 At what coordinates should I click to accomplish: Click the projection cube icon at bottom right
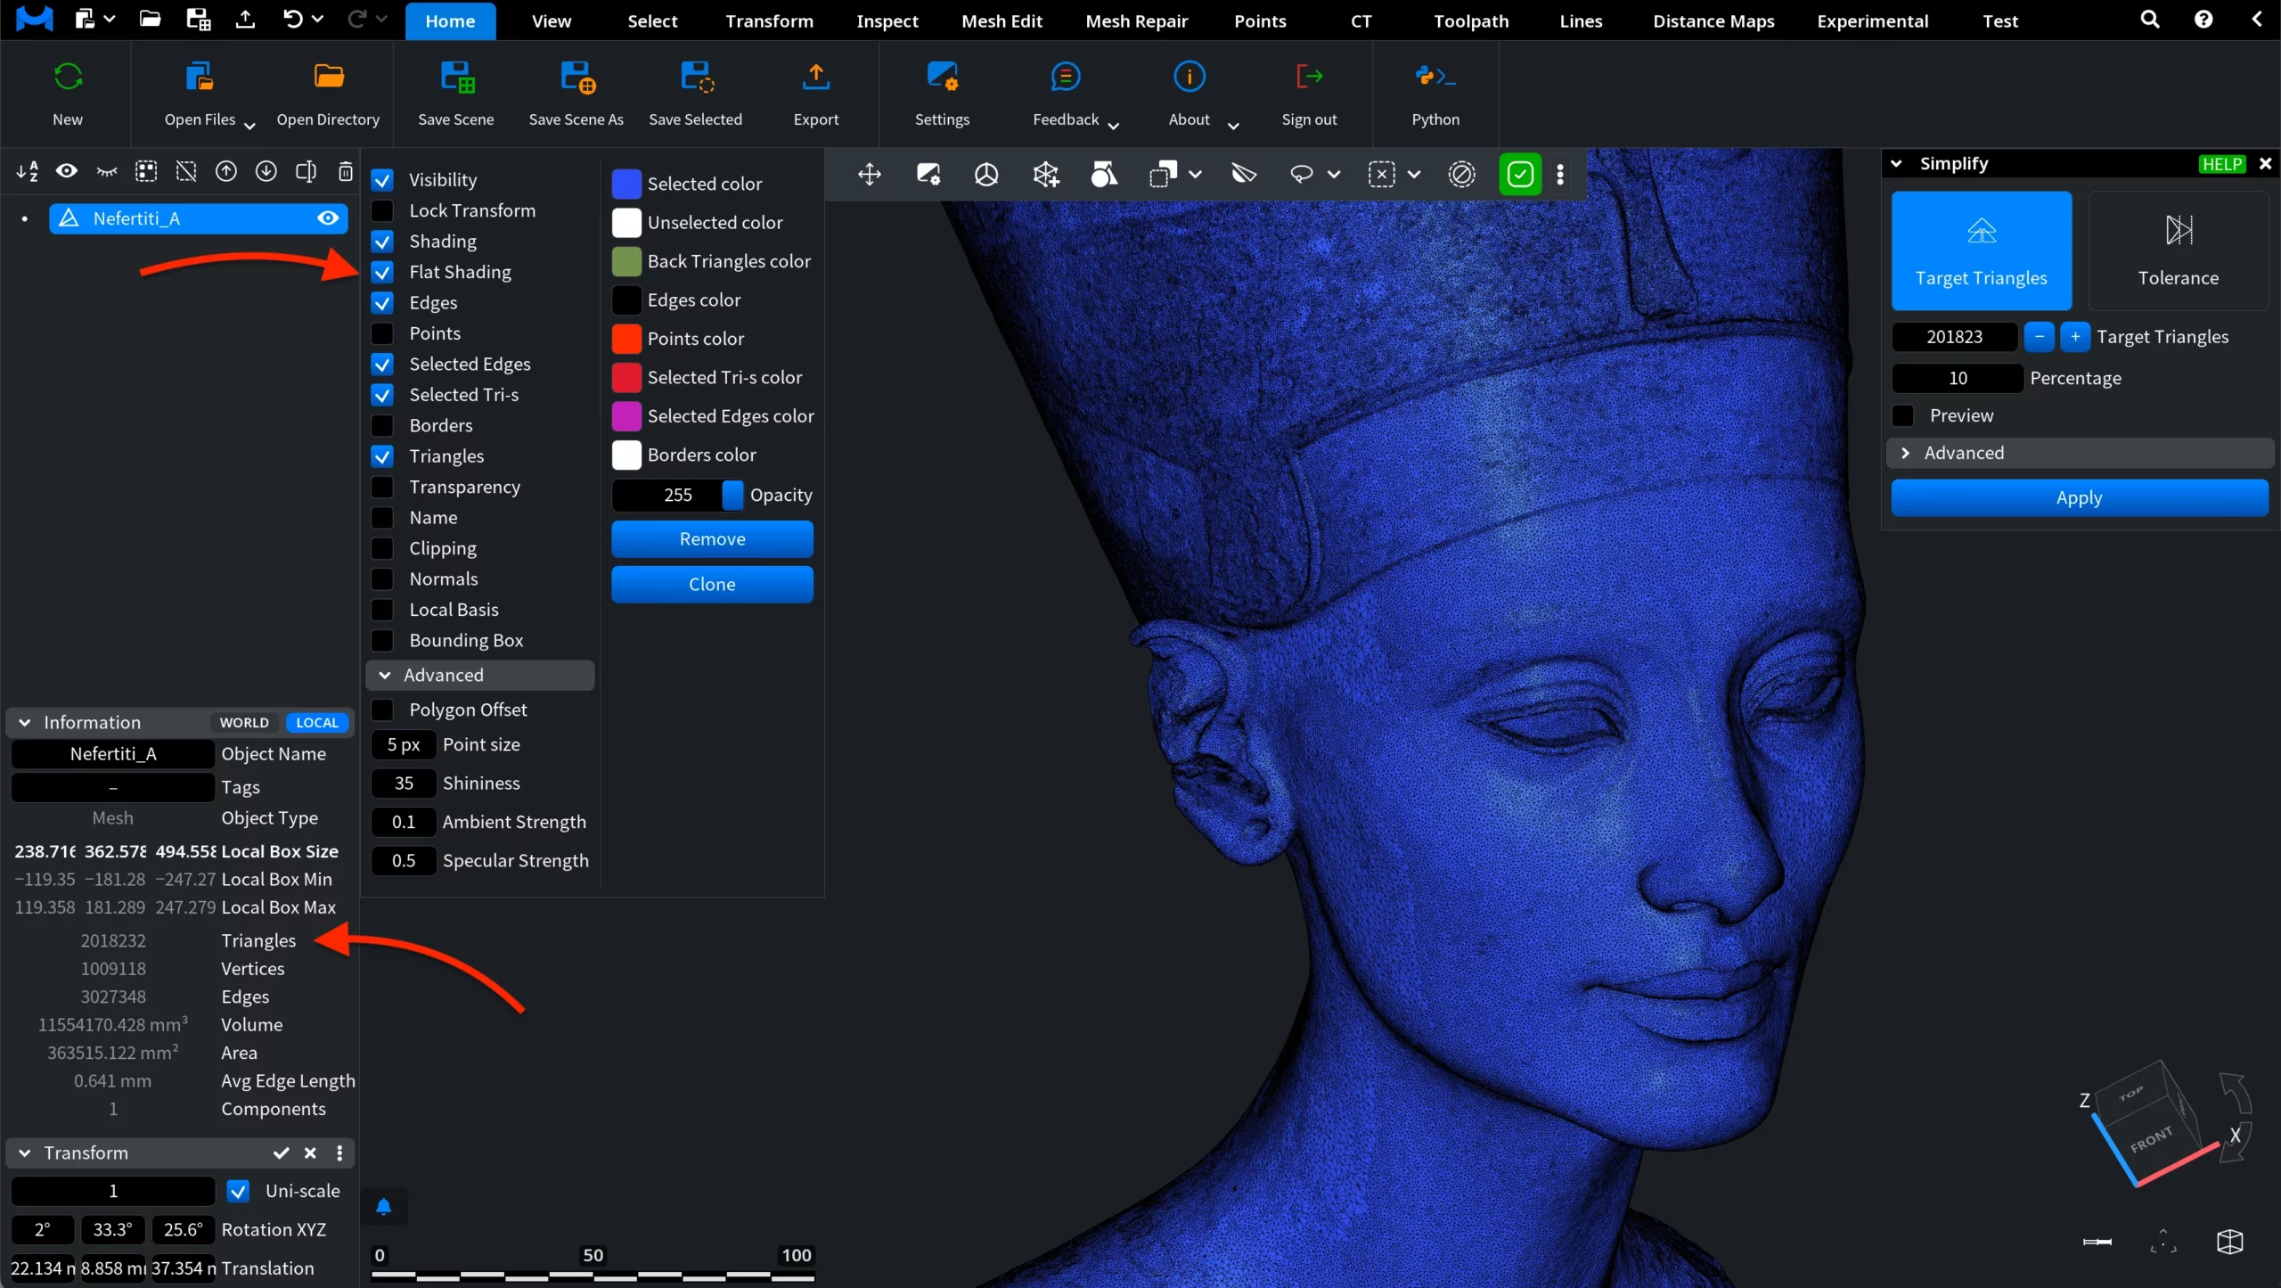2229,1242
